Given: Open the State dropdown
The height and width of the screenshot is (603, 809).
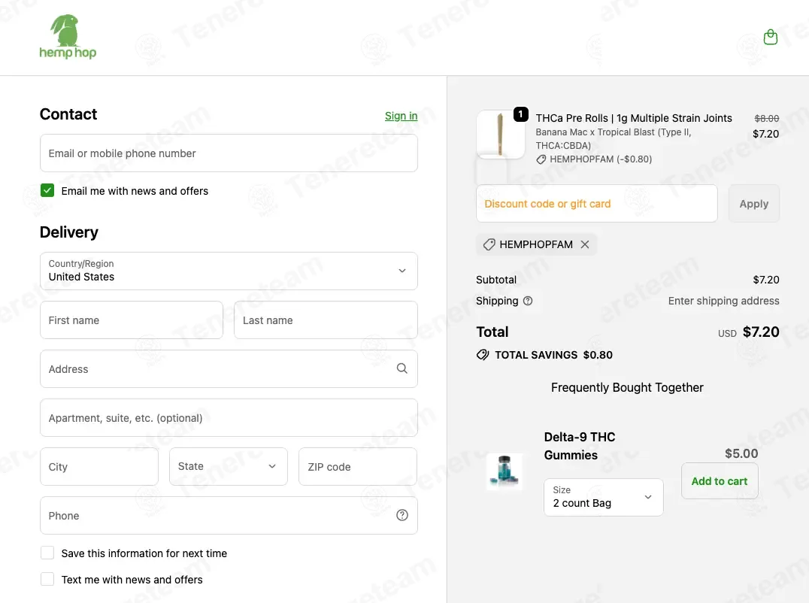Looking at the screenshot, I should click(228, 466).
